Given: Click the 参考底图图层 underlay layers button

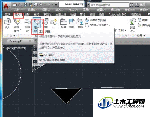Looking at the screenshot, I should click(x=95, y=20).
